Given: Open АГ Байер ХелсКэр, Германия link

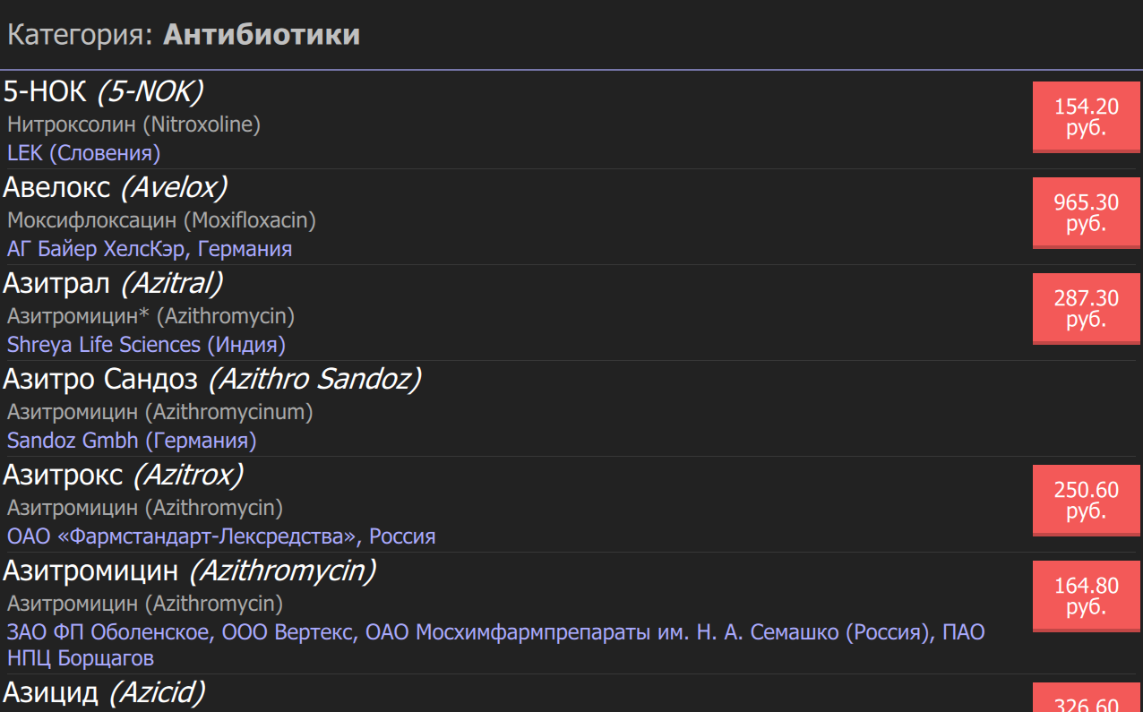Looking at the screenshot, I should (x=150, y=249).
